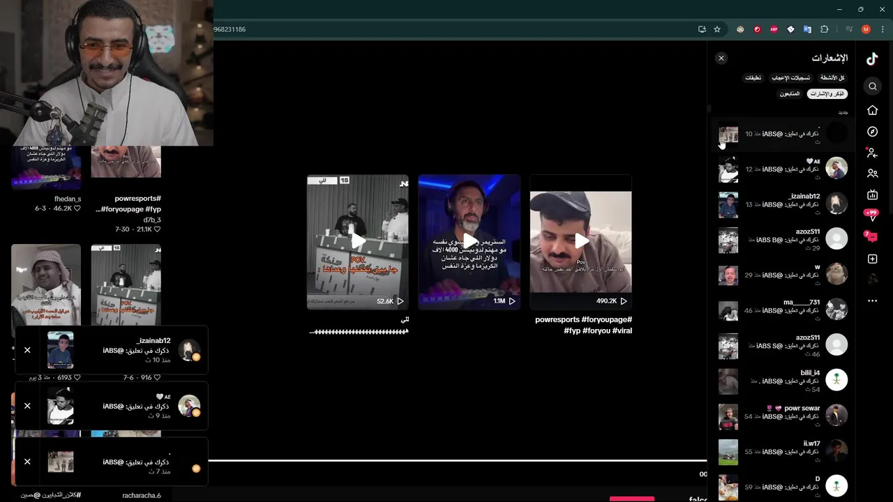893x502 pixels.
Task: Click the 'racharacha.6' username at the bottom
Action: point(142,496)
